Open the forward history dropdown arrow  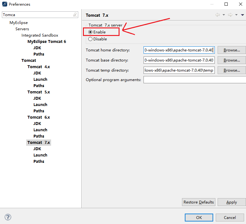pos(236,15)
